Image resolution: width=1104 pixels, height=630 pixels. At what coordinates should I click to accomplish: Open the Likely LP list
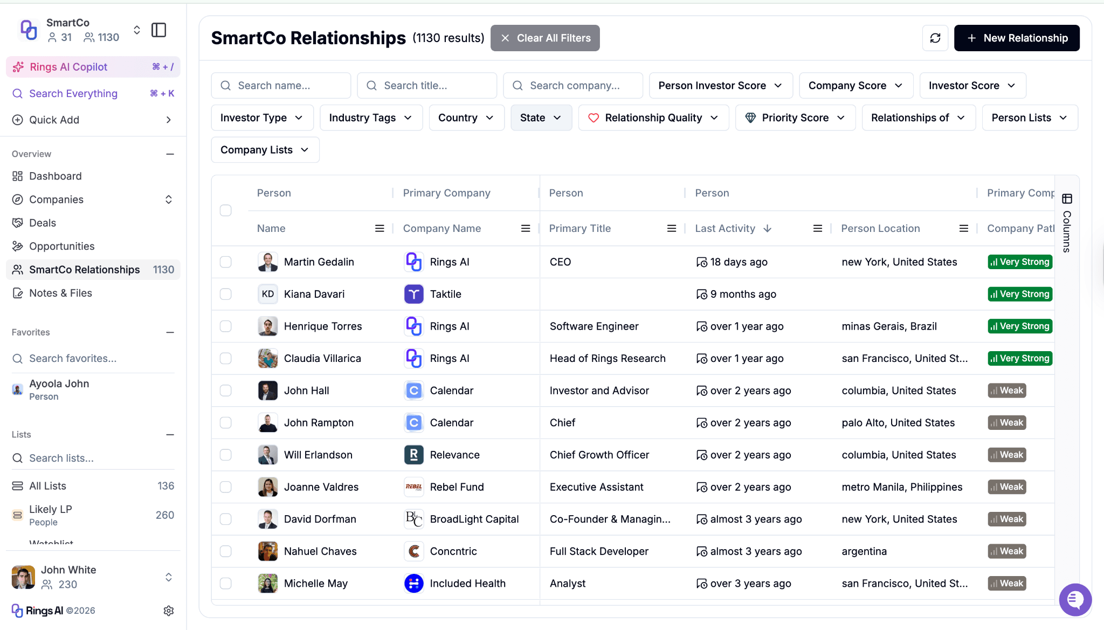93,515
